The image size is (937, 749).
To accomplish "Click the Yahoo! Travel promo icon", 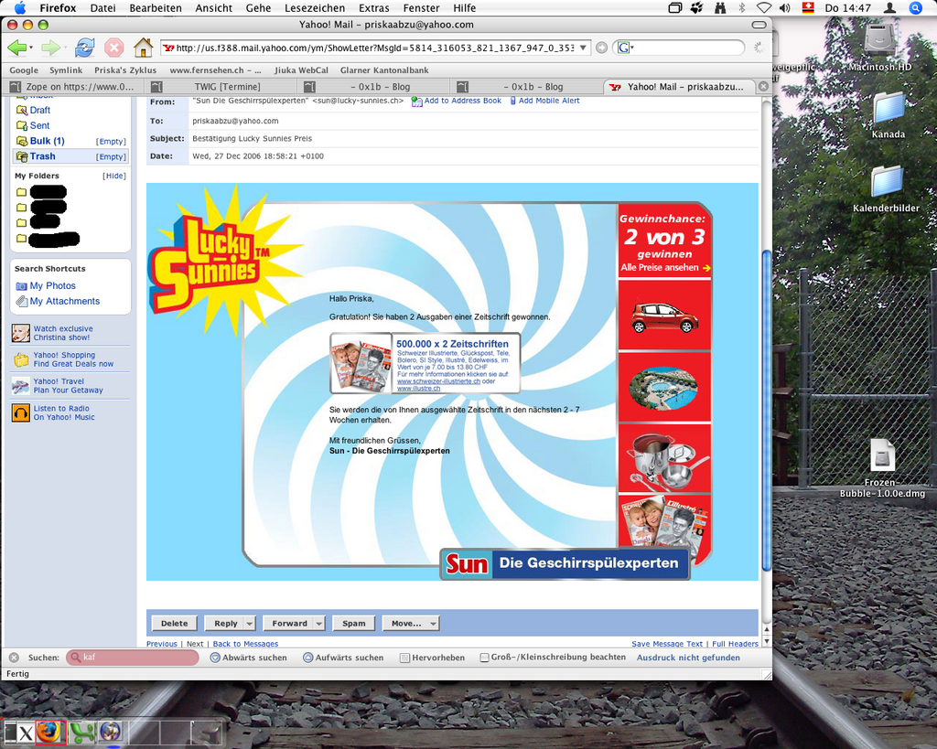I will tap(21, 386).
